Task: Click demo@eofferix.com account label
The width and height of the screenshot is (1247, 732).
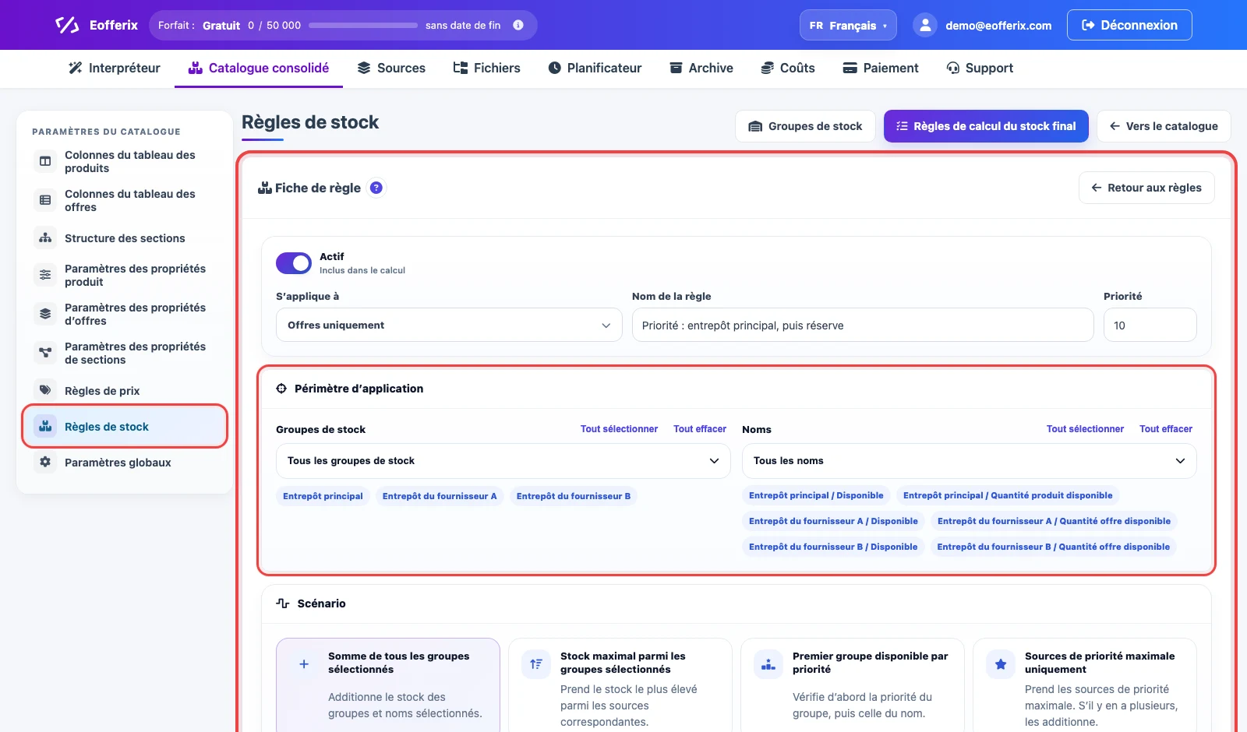Action: pyautogui.click(x=998, y=26)
